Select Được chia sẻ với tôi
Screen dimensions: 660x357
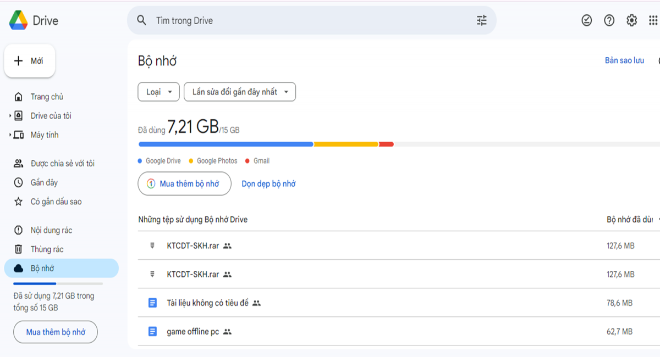62,164
